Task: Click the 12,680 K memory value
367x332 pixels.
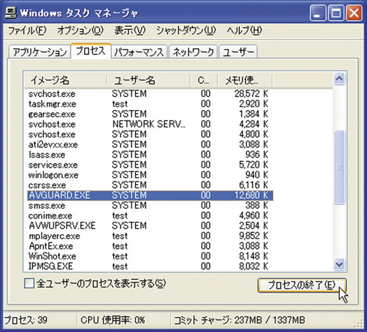Action: [x=251, y=196]
